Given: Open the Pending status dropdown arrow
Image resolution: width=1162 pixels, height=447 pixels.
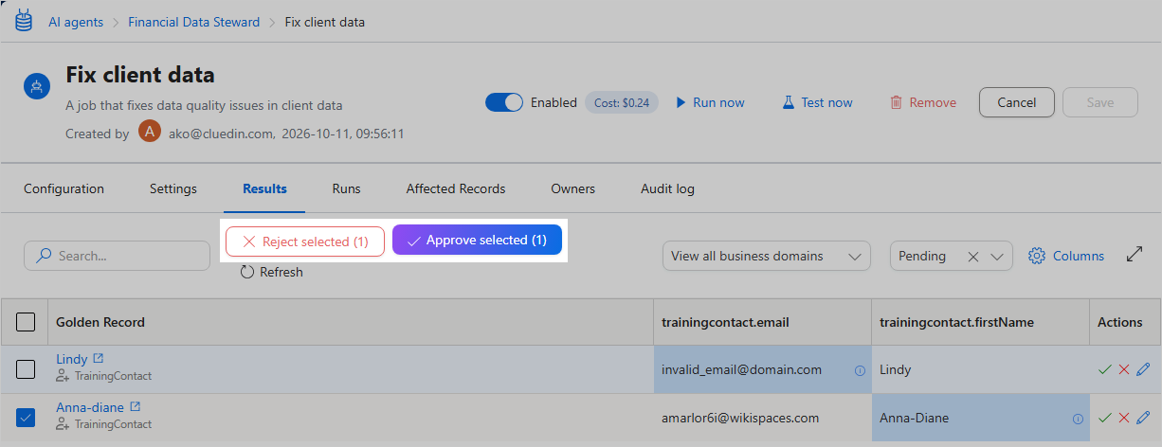Looking at the screenshot, I should 996,256.
